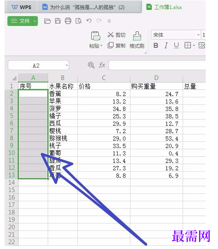The width and height of the screenshot is (218, 249).
Task: Expand quick access toolbar customization arrow
Action: (x=109, y=21)
